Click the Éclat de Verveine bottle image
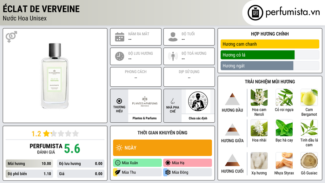325x183 pixels. click(x=55, y=76)
